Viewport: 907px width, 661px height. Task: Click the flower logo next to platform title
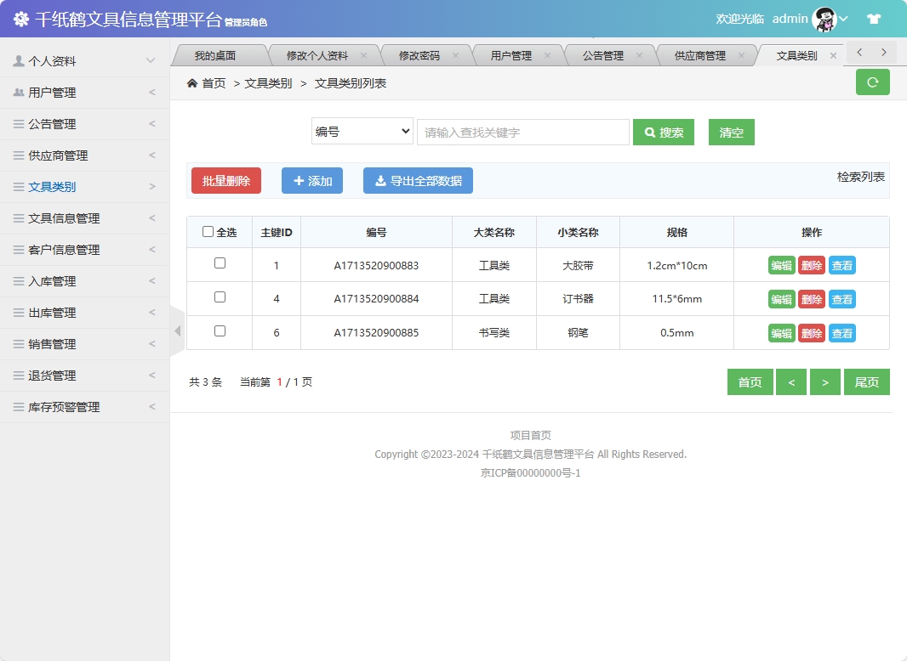(x=20, y=18)
